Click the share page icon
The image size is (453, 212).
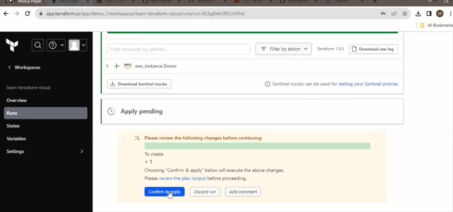(394, 14)
